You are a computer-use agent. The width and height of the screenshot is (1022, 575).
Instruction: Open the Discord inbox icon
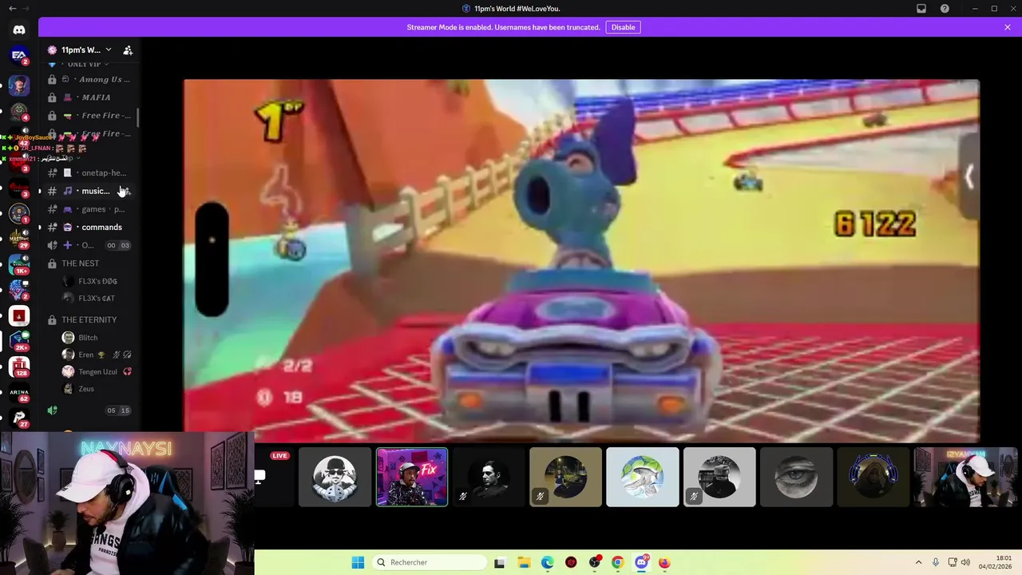921,9
